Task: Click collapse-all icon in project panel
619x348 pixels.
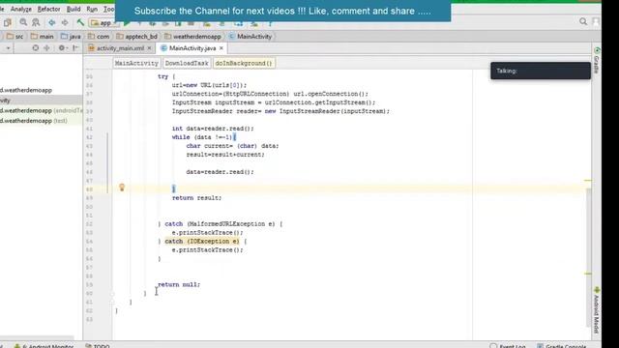Action: pos(47,48)
